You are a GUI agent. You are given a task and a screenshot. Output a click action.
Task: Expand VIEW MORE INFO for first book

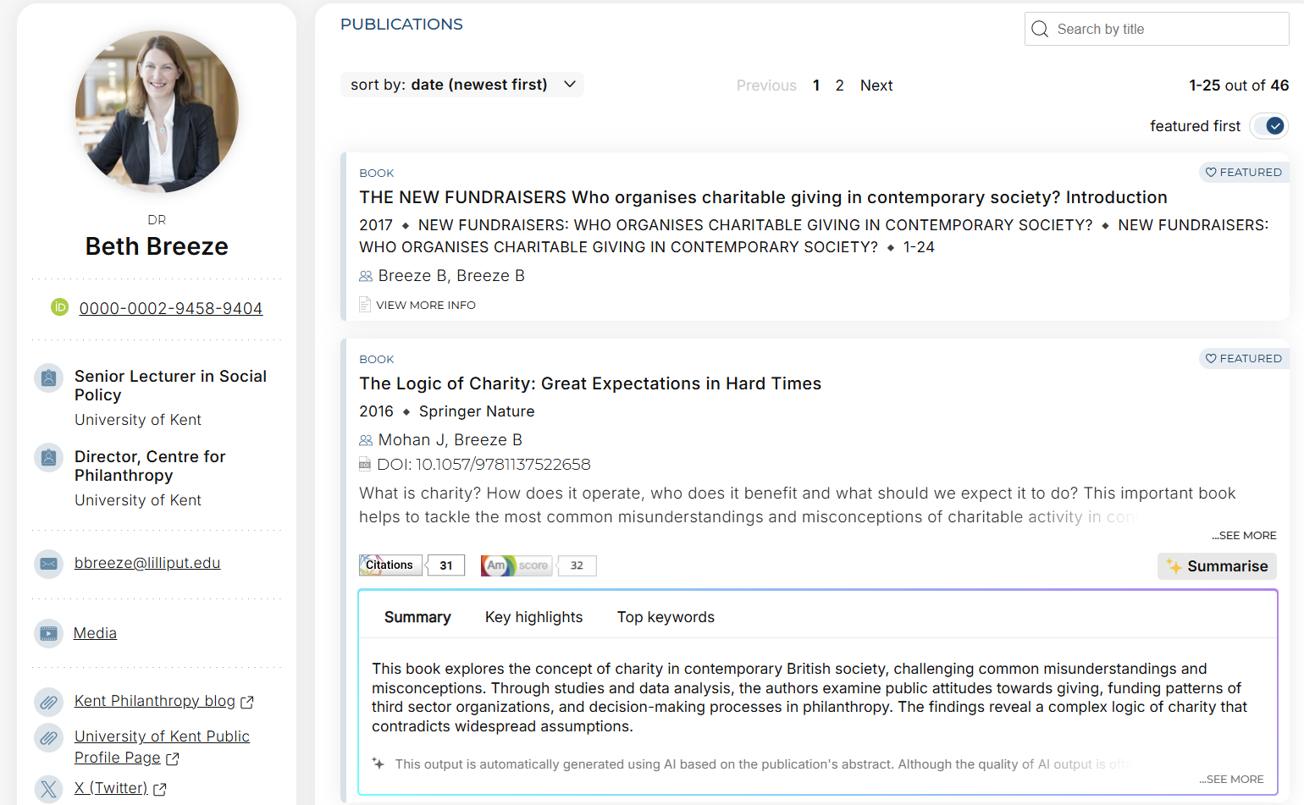point(425,306)
